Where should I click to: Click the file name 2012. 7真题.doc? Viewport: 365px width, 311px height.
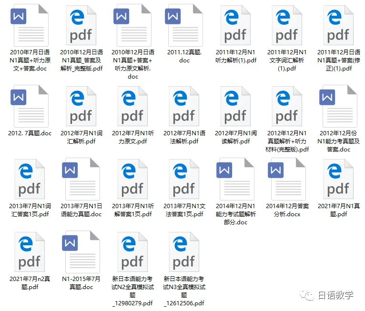[x=30, y=133]
